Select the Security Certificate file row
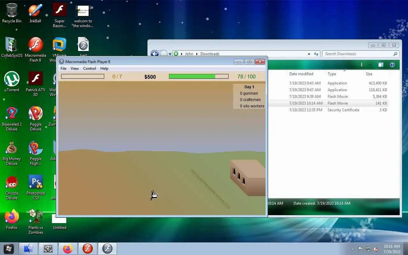Screen dimensions: 408x255 [x=328, y=110]
